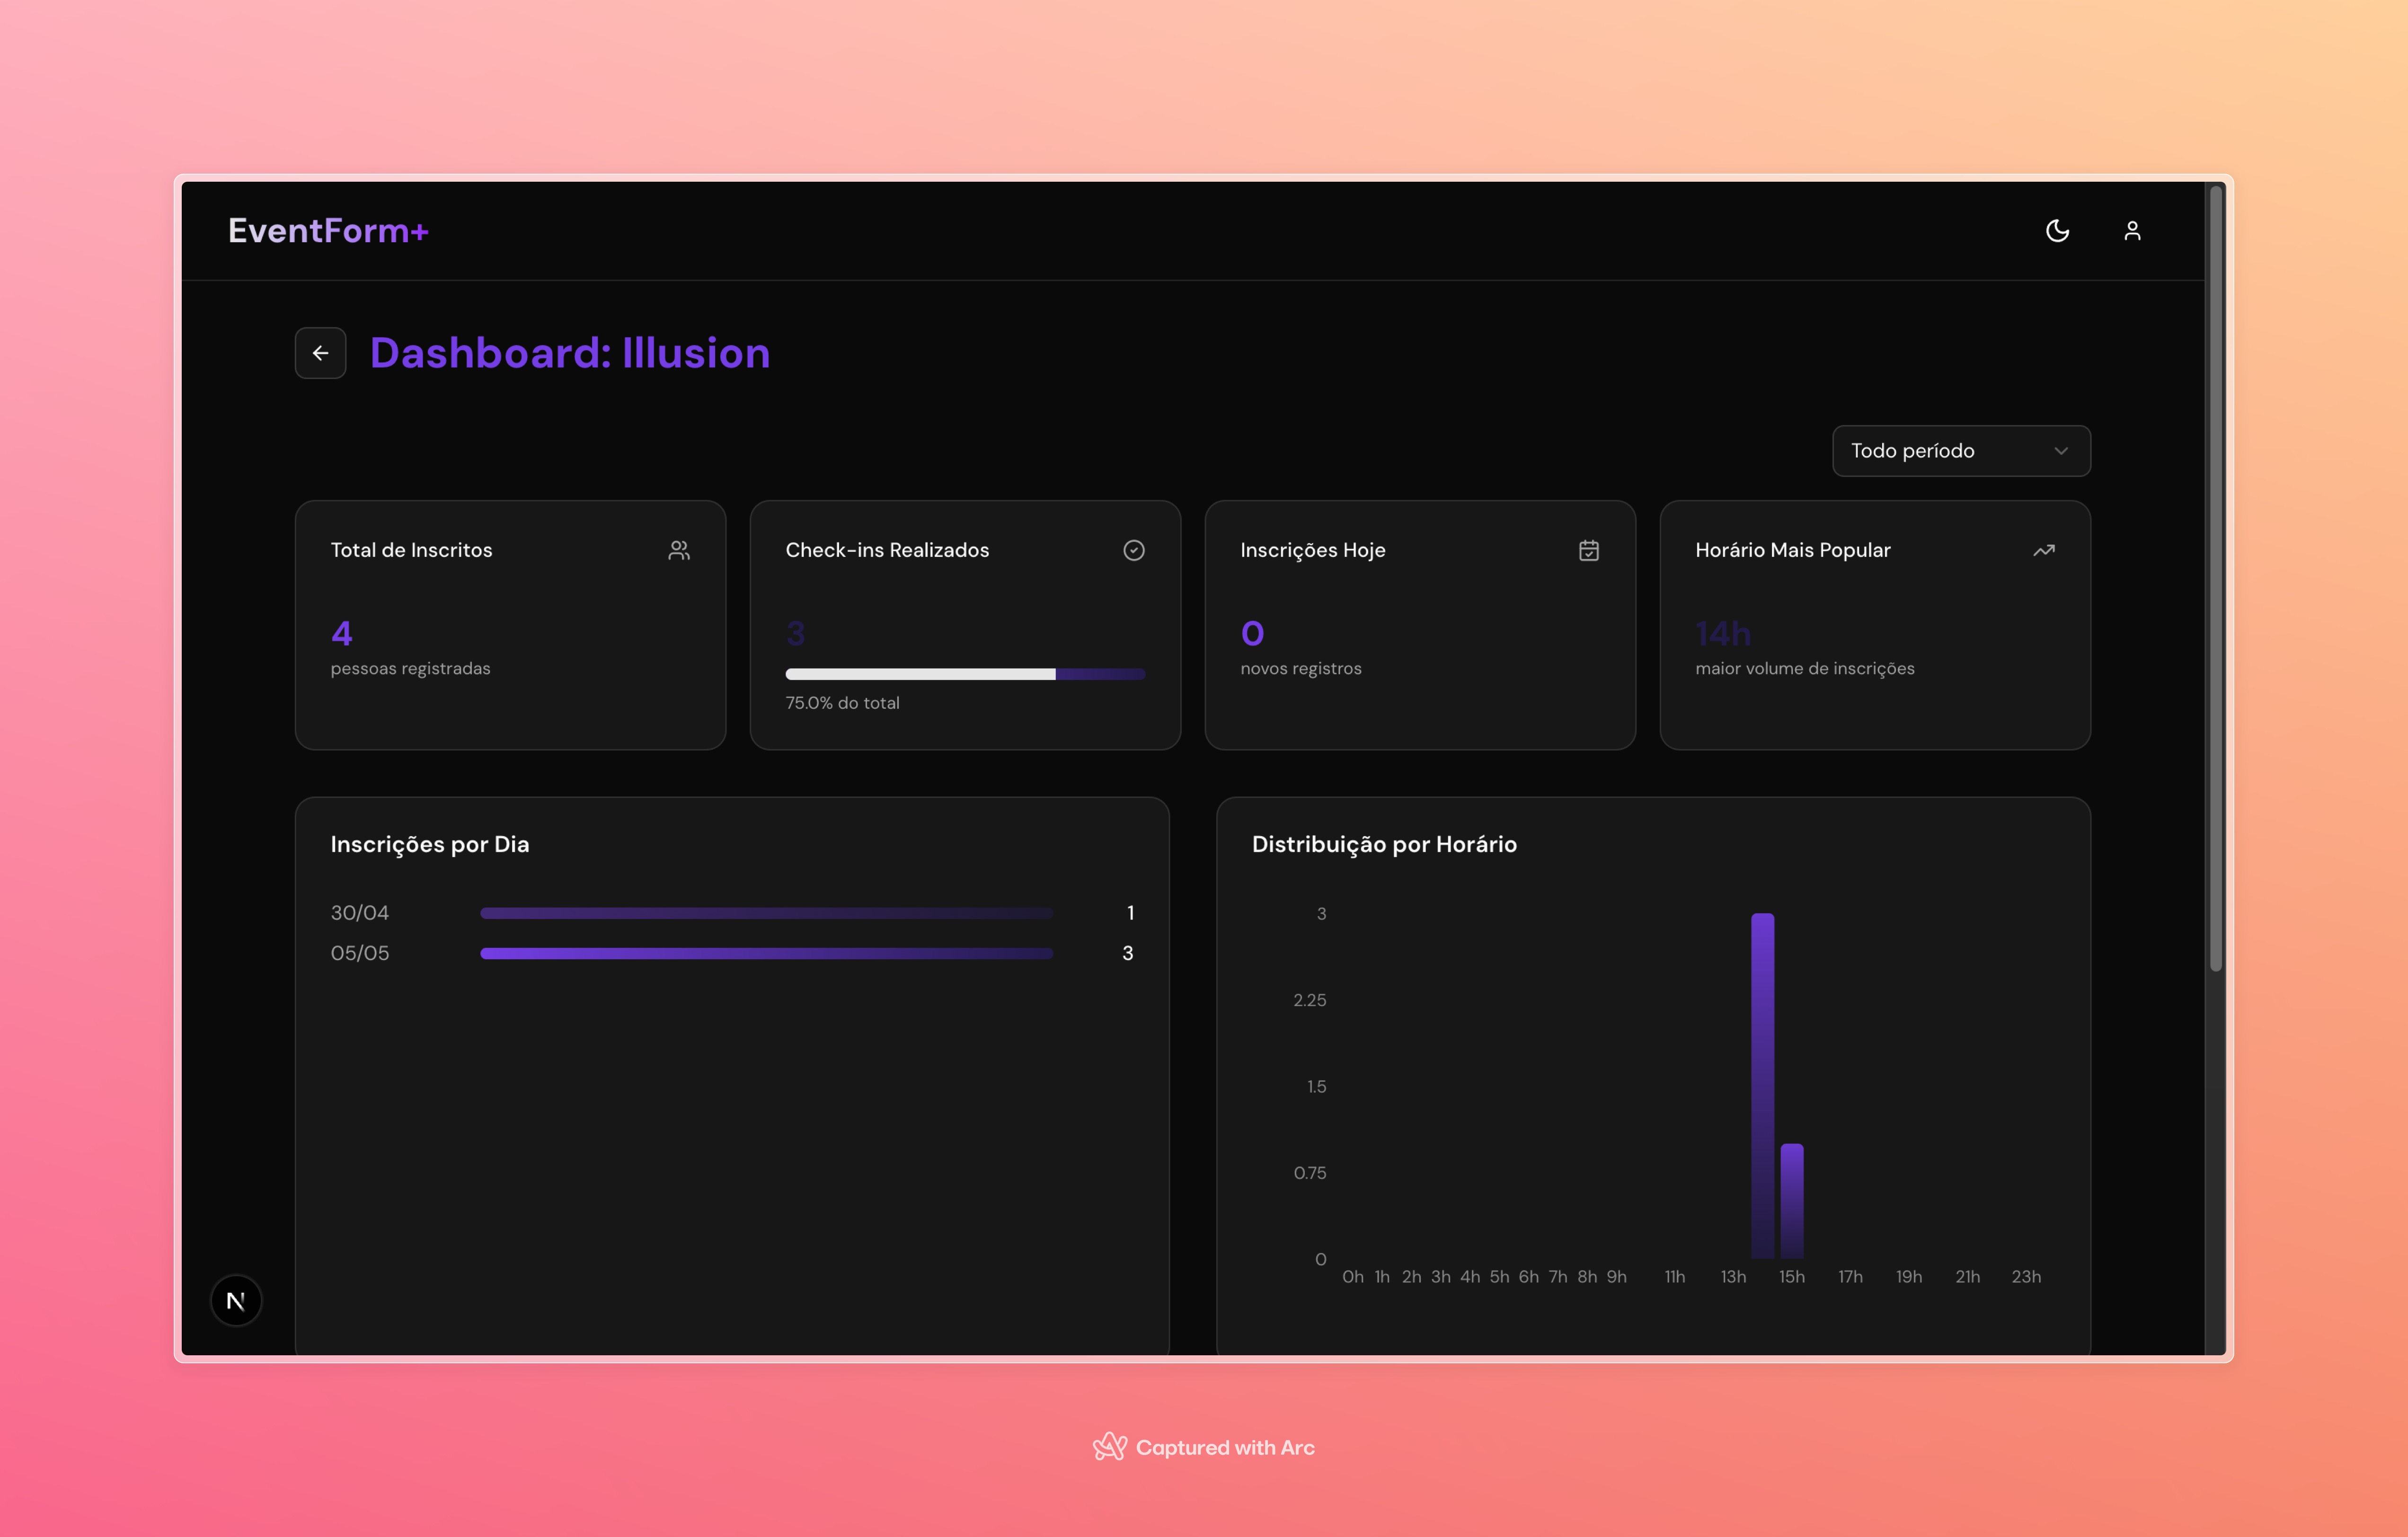
Task: Click the check-ins 75% progress bar
Action: tap(965, 674)
